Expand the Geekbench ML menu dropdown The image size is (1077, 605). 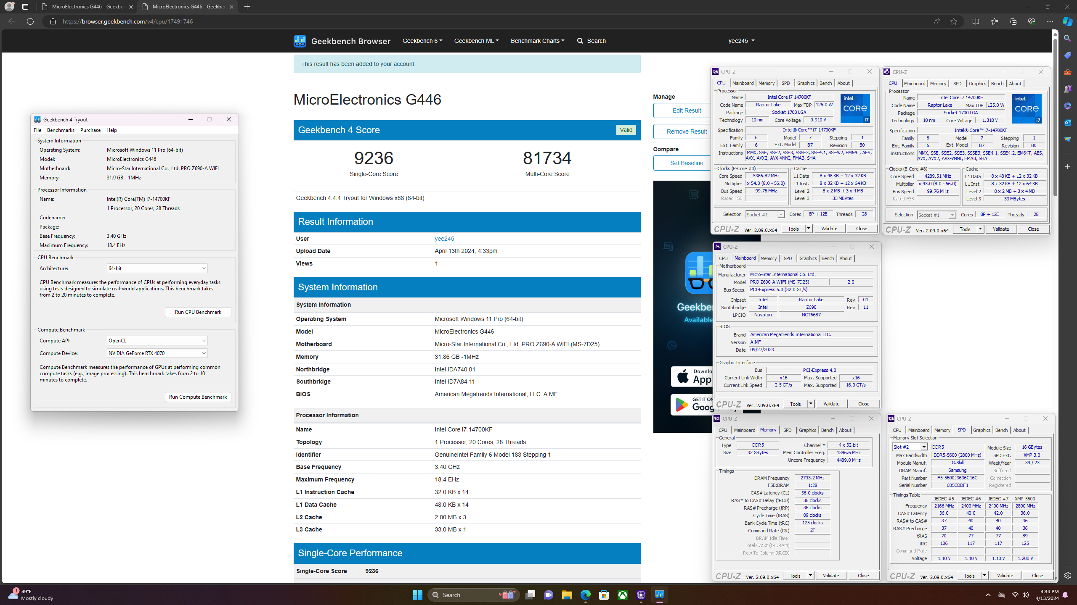click(476, 41)
